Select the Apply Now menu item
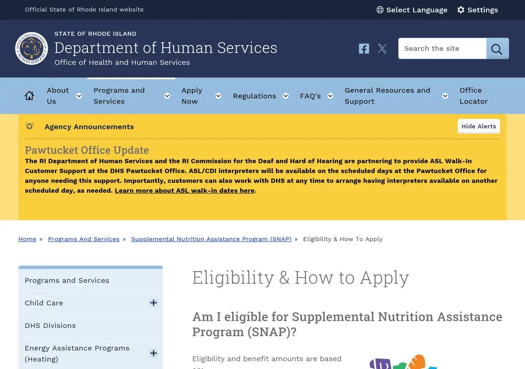 (192, 96)
